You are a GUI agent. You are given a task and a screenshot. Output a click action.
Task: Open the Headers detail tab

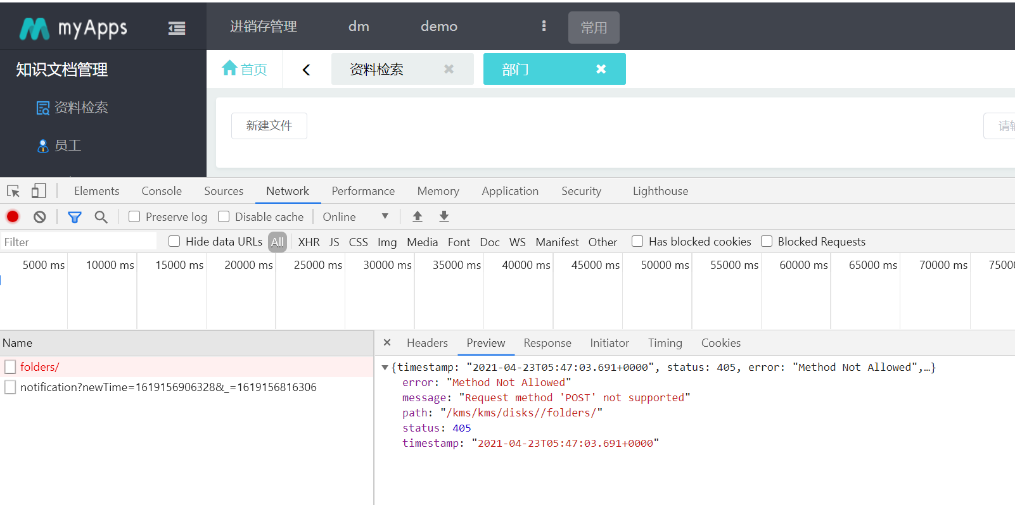pos(427,342)
